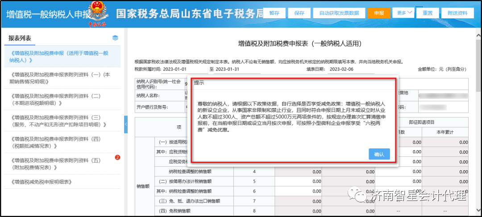
Task: Click （四）免税销售额 row label
Action: [x=175, y=211]
